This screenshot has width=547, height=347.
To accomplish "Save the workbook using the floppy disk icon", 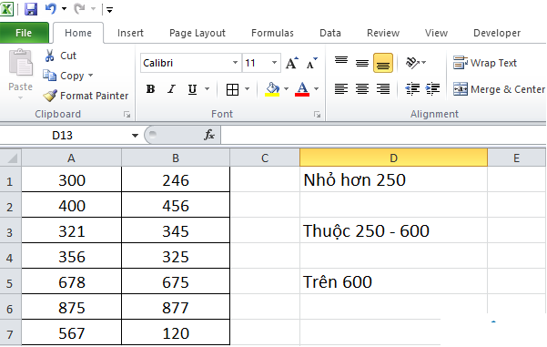I will [31, 9].
